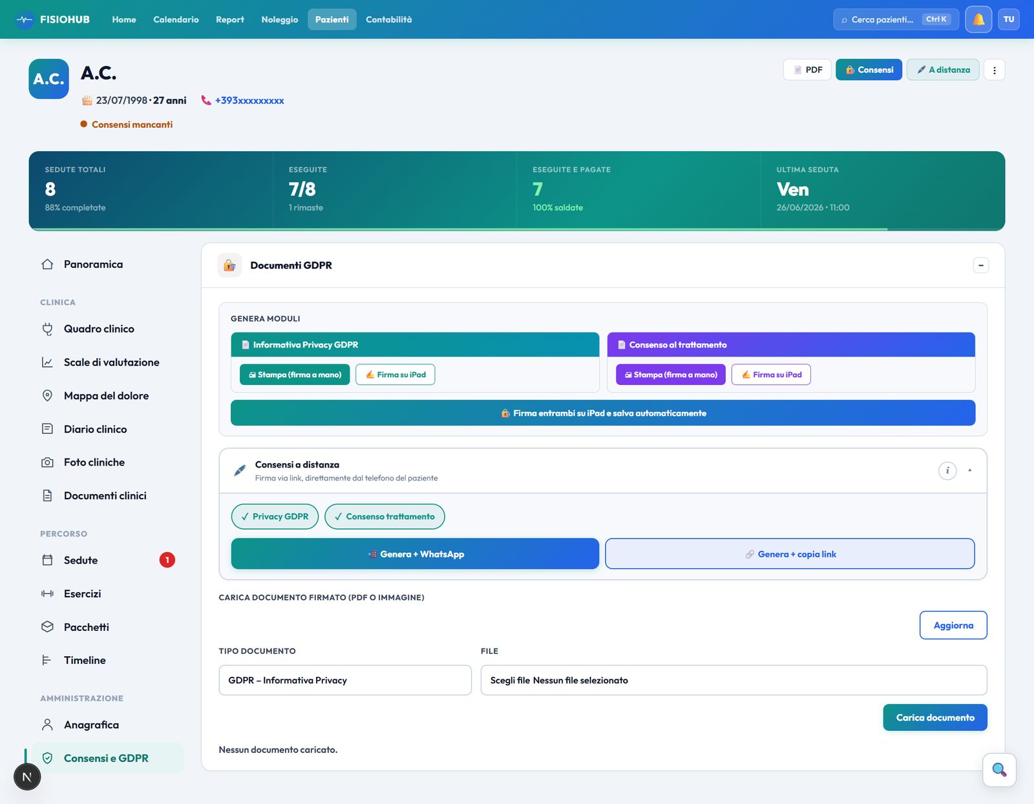Open the Contabilità menu item

[x=389, y=19]
